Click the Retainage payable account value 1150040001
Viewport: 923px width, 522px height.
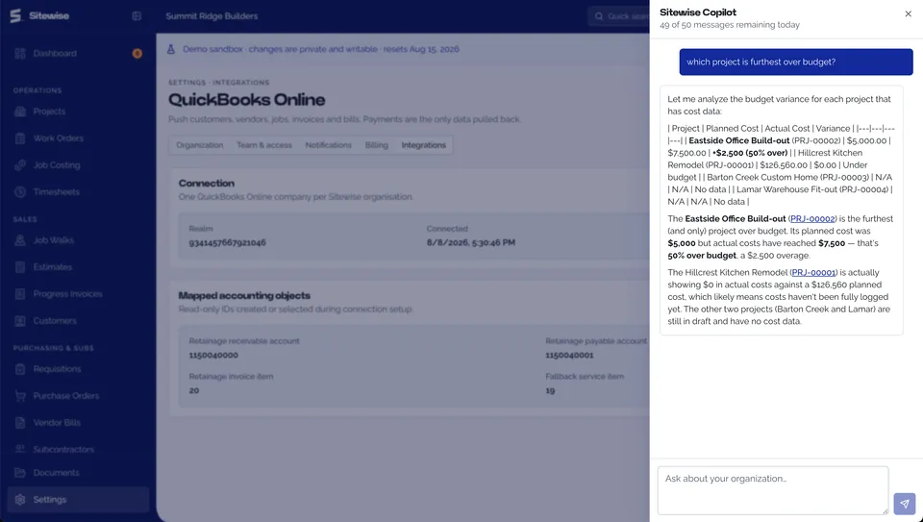point(569,356)
